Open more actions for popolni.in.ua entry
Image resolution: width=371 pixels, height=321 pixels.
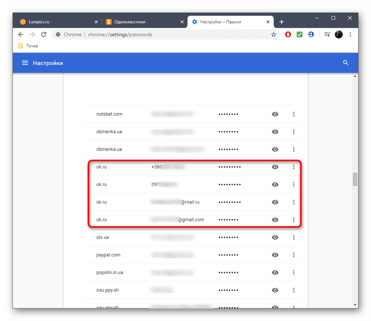[294, 273]
